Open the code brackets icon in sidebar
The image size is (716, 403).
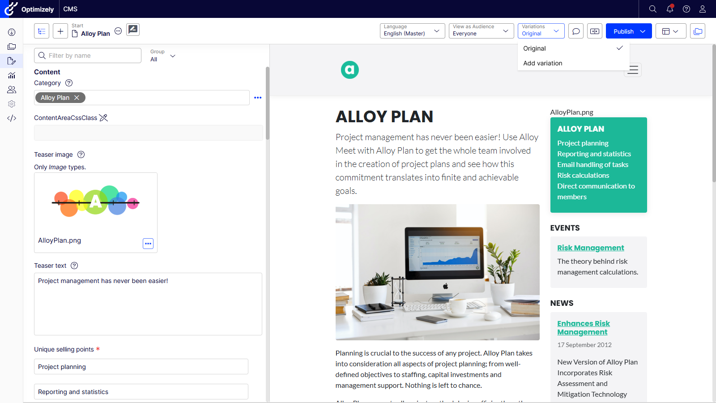click(12, 118)
